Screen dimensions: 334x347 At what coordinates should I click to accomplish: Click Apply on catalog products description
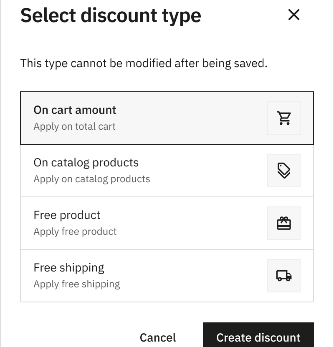coord(92,179)
